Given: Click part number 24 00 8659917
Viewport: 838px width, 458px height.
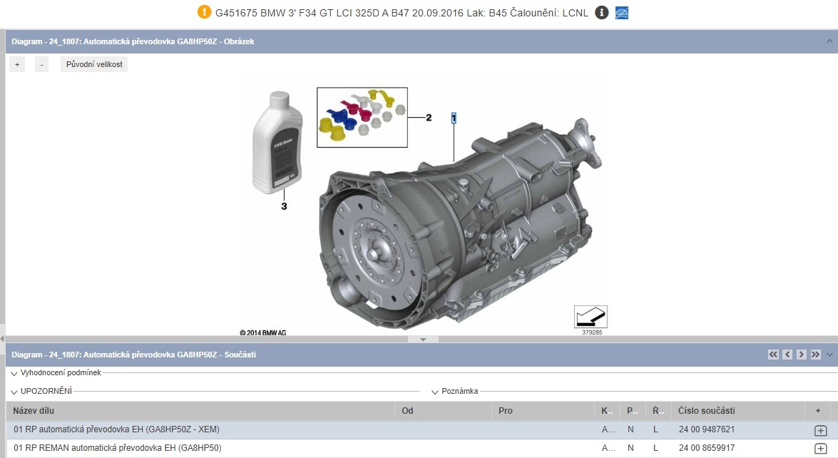Looking at the screenshot, I should pyautogui.click(x=707, y=448).
